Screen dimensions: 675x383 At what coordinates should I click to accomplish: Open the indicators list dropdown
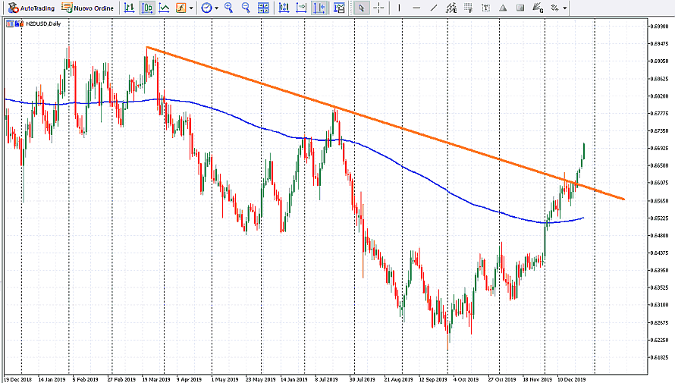190,8
